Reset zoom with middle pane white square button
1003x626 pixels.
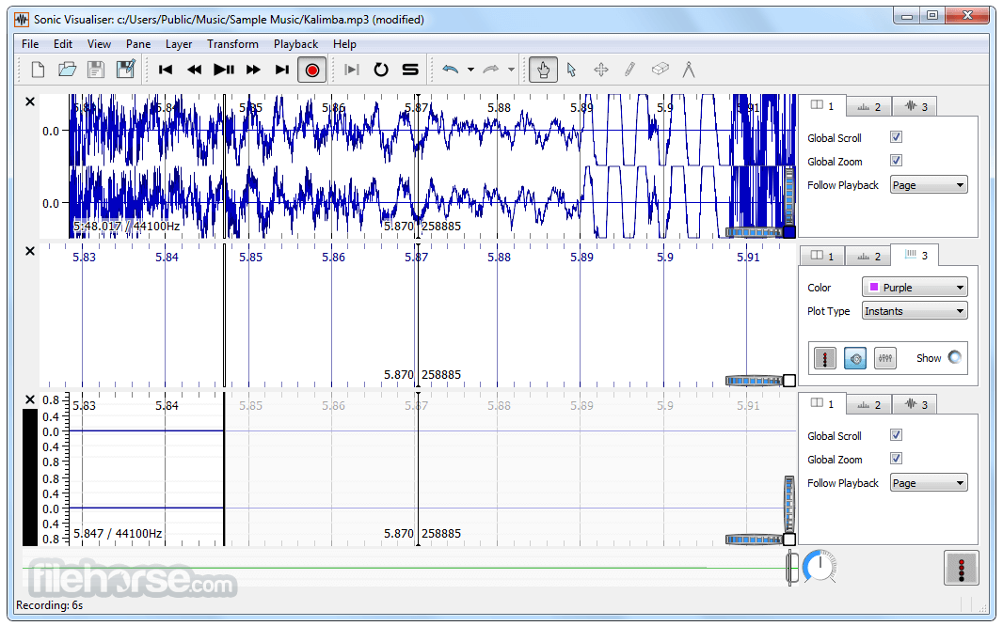pyautogui.click(x=789, y=381)
